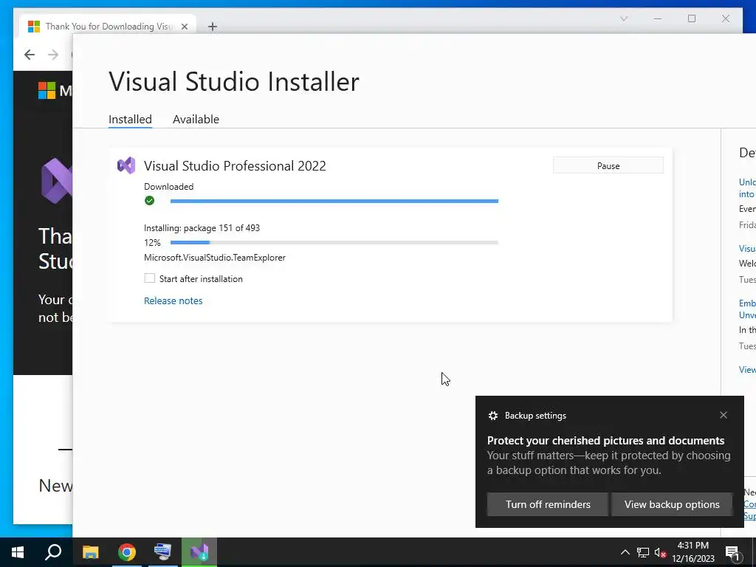The image size is (756, 567).
Task: Click View backup options button
Action: (672, 504)
